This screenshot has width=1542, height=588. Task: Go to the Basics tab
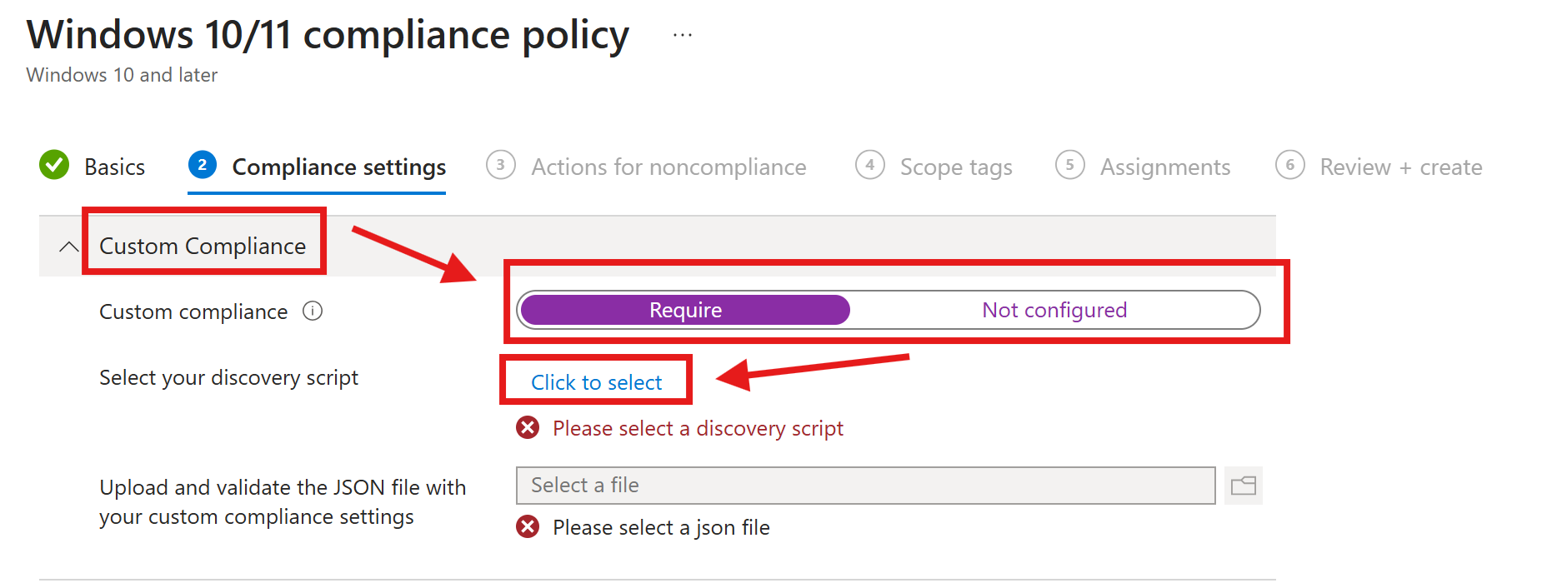click(115, 167)
